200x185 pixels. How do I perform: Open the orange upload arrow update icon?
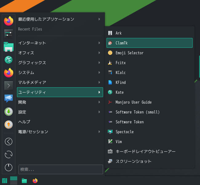point(9,125)
